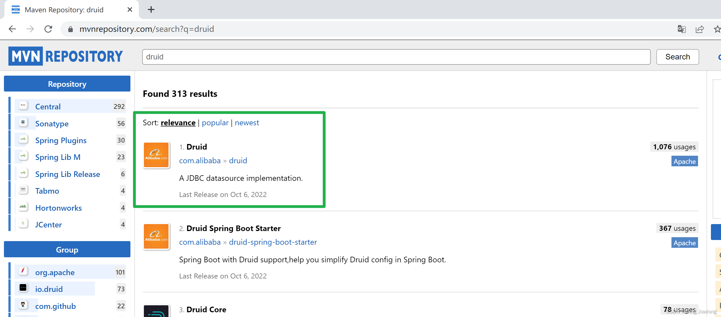This screenshot has height=317, width=721.
Task: Click the JCenter repository icon
Action: click(x=23, y=223)
